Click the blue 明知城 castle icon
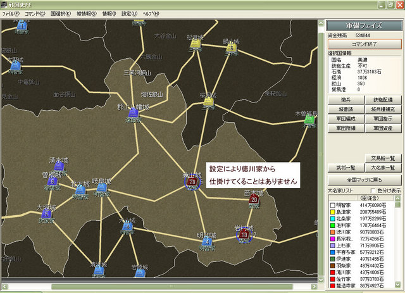This screenshot has width=405, height=293. tap(207, 242)
